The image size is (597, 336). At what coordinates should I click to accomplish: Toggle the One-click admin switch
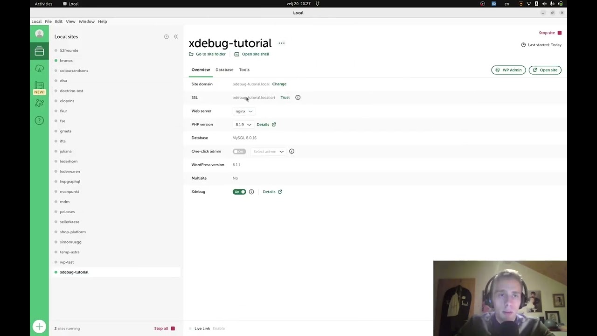pyautogui.click(x=239, y=151)
